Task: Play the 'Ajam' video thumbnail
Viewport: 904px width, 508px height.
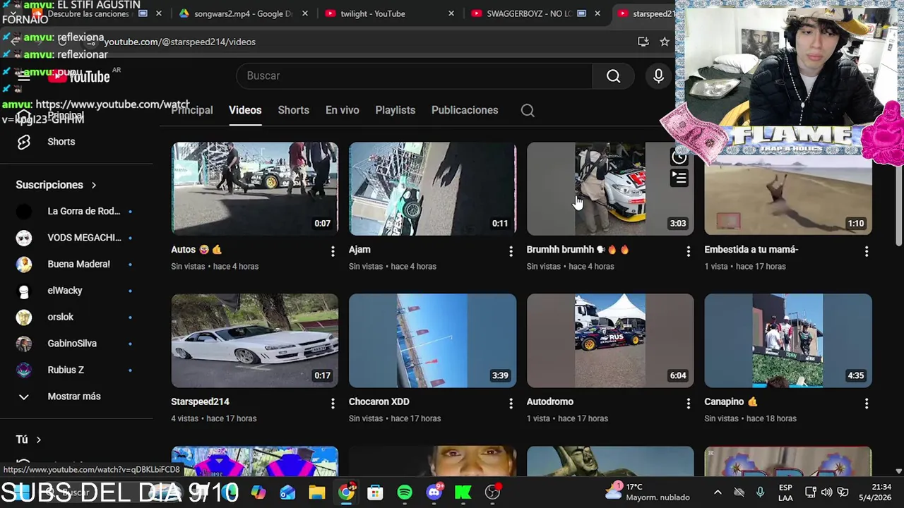Action: (432, 188)
